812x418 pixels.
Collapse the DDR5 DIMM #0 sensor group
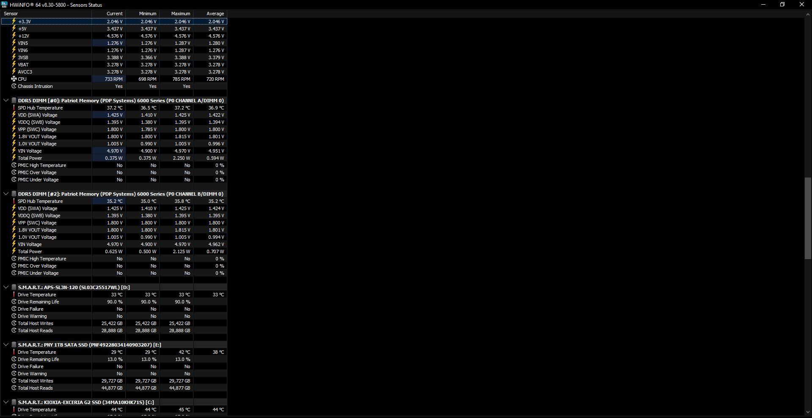pyautogui.click(x=6, y=101)
